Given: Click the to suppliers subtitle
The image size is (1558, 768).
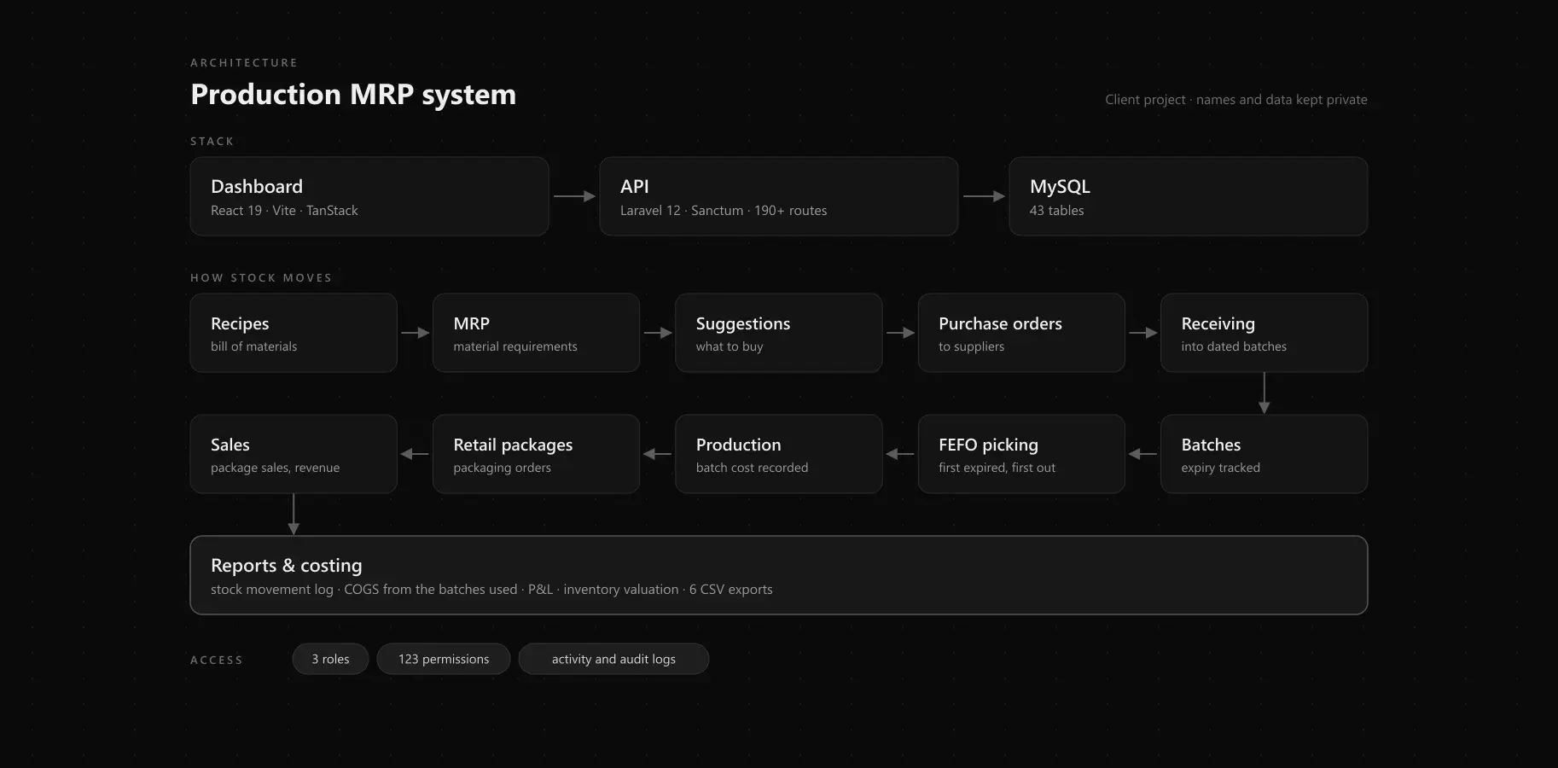Looking at the screenshot, I should (972, 346).
